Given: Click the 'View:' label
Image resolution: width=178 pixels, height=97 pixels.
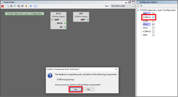Looking at the screenshot, I should click(107, 6).
